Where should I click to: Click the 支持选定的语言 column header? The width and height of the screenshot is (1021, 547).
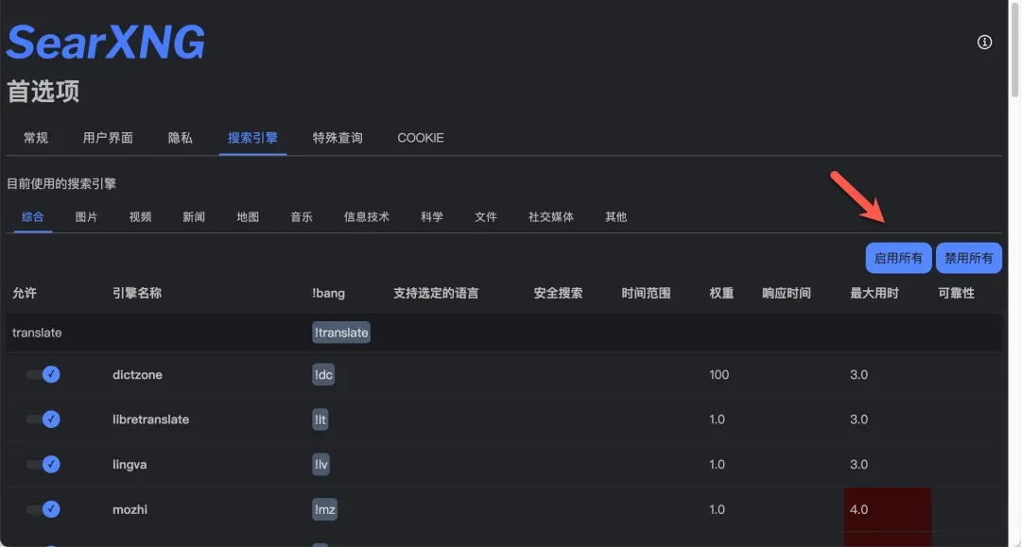(436, 293)
